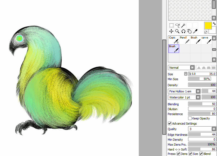Select the Rotate view tool
217x156 pixels.
(183, 31)
